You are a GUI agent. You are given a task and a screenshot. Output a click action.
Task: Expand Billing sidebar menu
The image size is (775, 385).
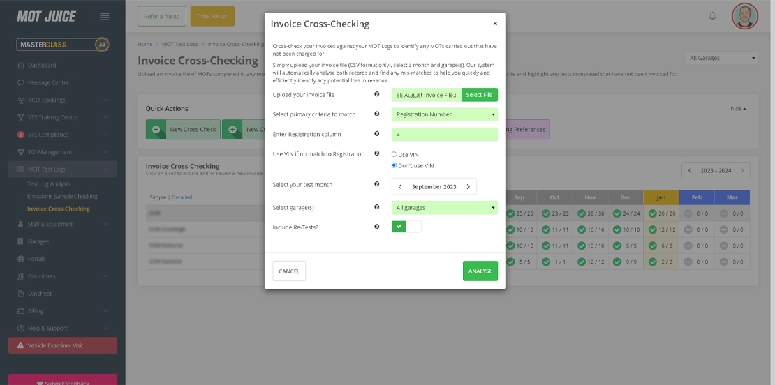pyautogui.click(x=63, y=311)
